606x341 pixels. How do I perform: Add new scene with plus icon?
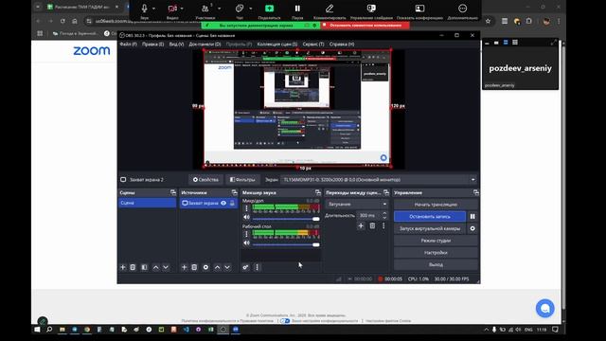123,267
